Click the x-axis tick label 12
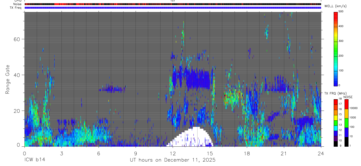This screenshot has height=166, width=361. (x=173, y=153)
